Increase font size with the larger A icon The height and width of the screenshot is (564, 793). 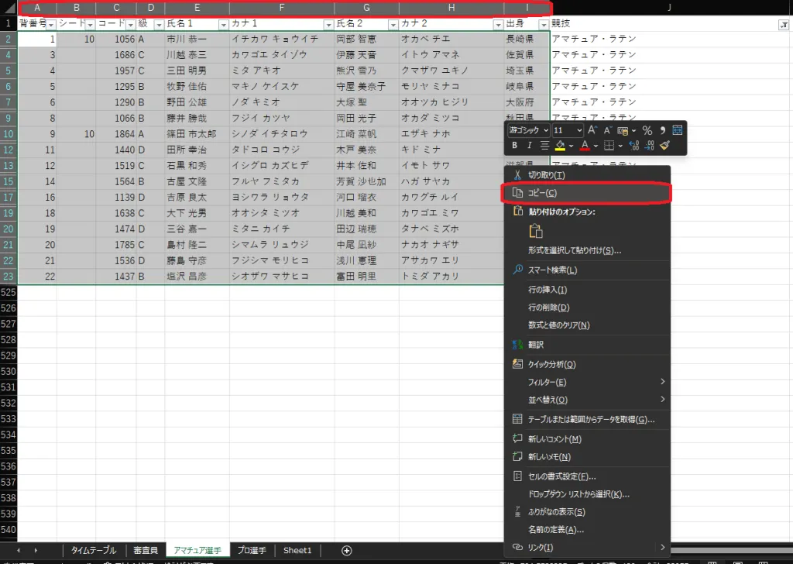tap(592, 130)
